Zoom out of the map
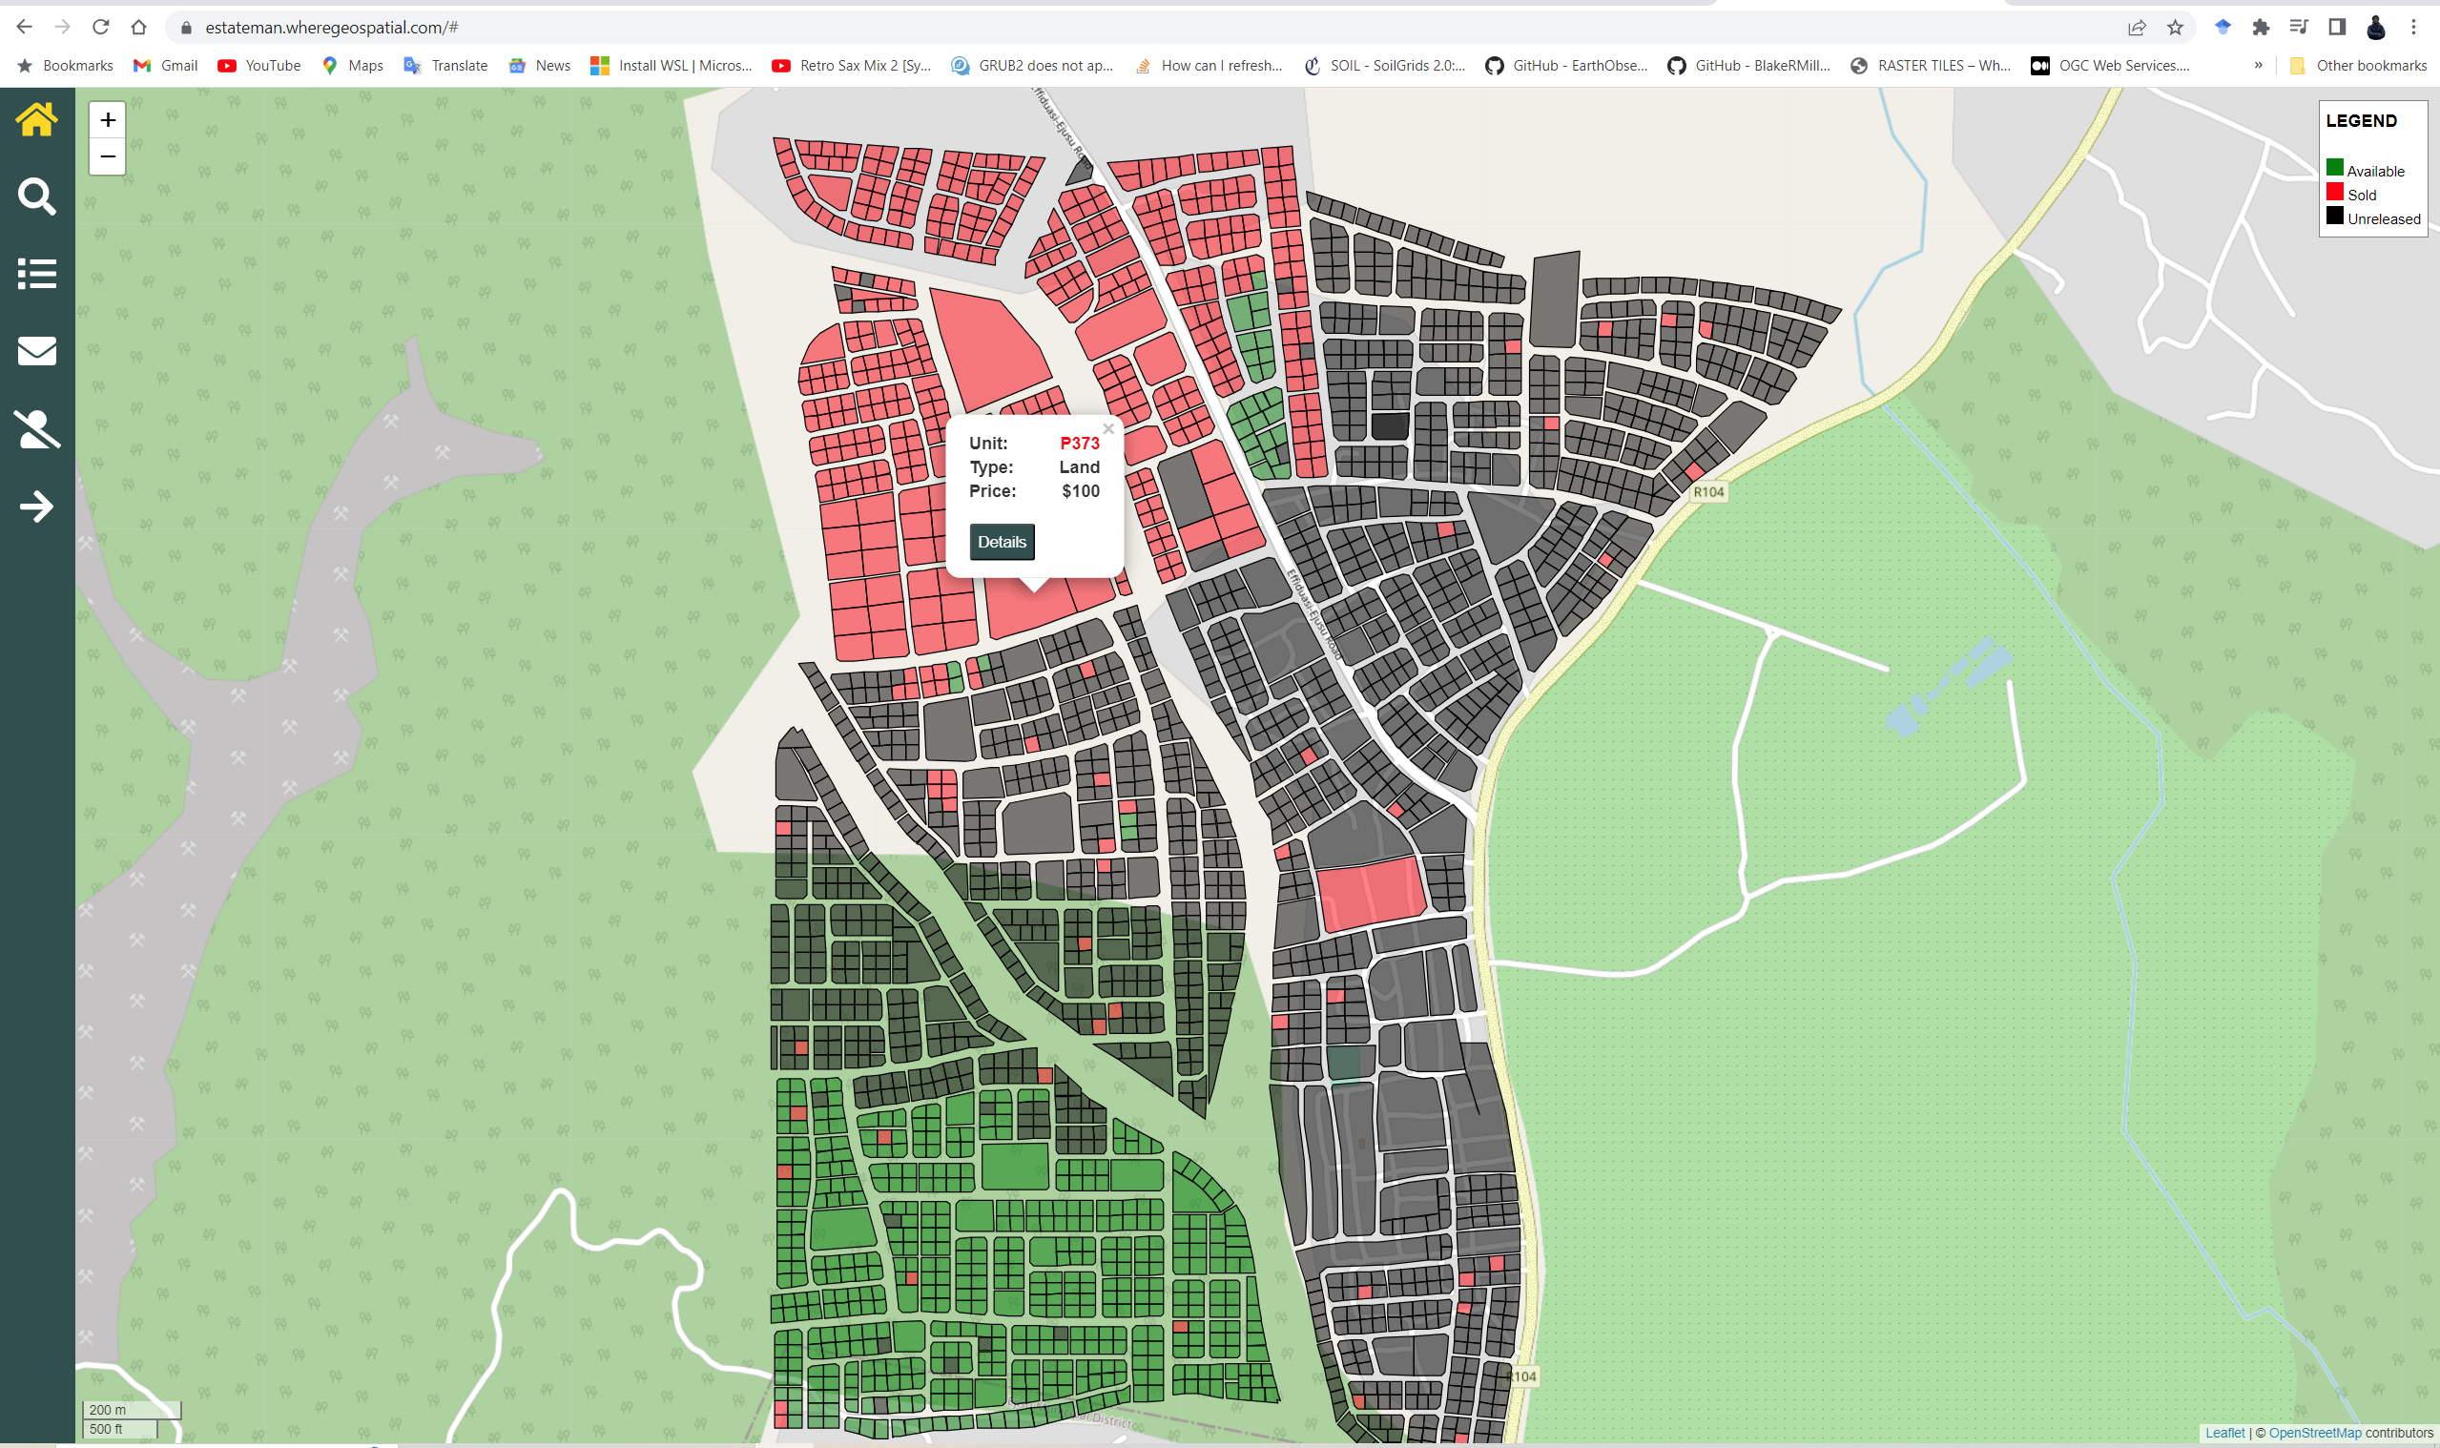Image resolution: width=2440 pixels, height=1448 pixels. 108,156
